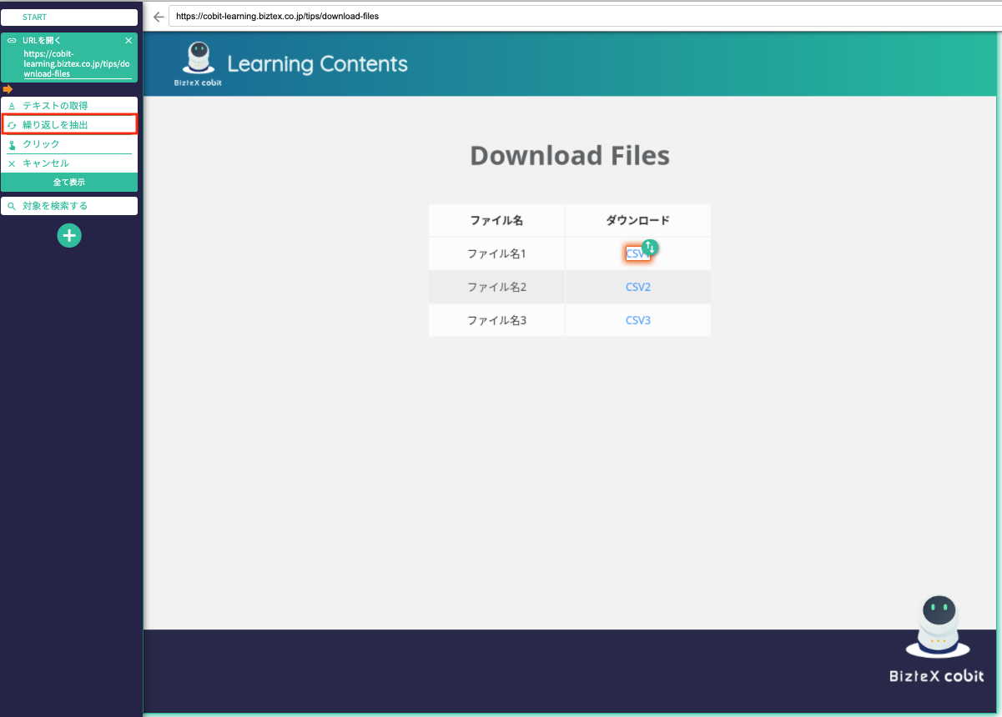This screenshot has height=717, width=1002.
Task: Click the magnifier icon in search field
Action: [x=12, y=206]
